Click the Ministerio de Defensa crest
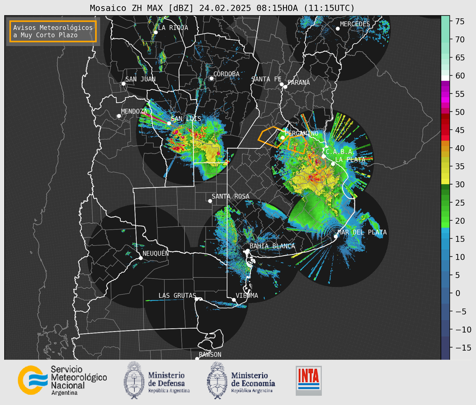The image size is (476, 405). pos(134,380)
